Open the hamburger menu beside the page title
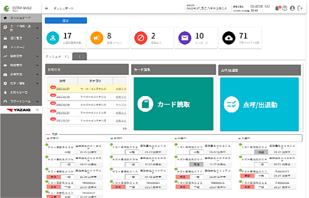Image resolution: width=309 pixels, height=198 pixels. click(x=46, y=9)
